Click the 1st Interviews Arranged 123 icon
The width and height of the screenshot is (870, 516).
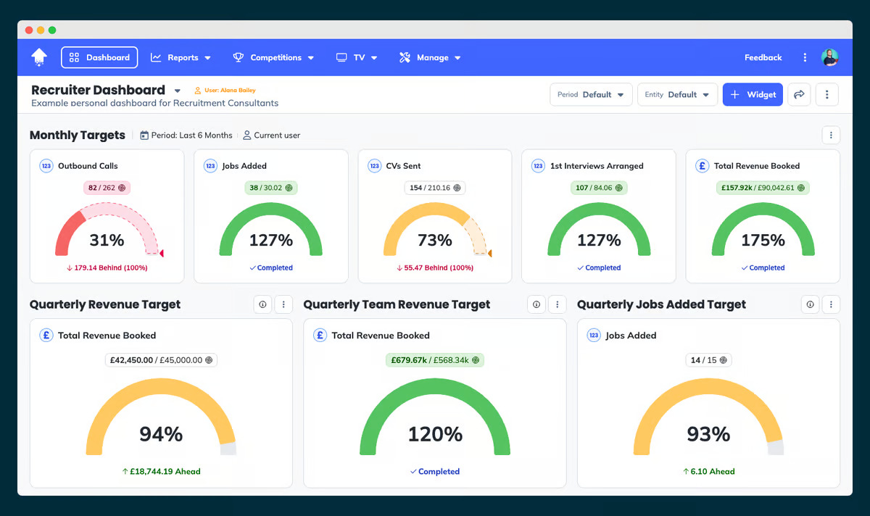click(x=538, y=165)
